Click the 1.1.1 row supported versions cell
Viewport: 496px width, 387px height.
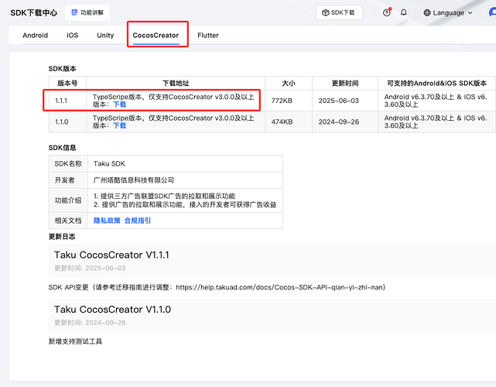click(x=437, y=101)
